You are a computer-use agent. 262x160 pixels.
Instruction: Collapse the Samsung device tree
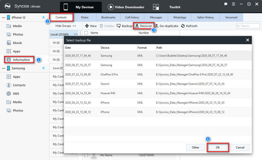coord(3,68)
